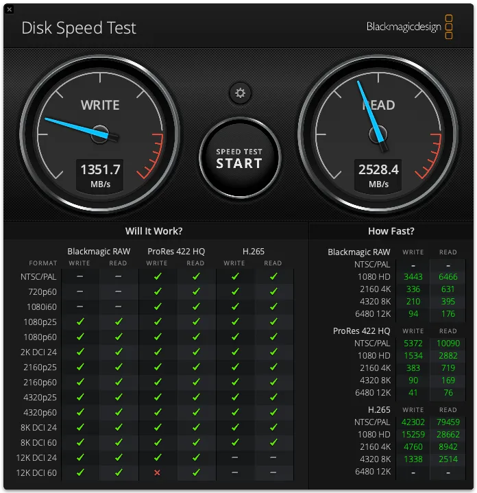Screen dimensions: 477x493
Task: Click the ProRes 4320 8K read value 169
Action: click(x=448, y=380)
